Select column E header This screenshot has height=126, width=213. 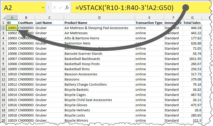149,17
